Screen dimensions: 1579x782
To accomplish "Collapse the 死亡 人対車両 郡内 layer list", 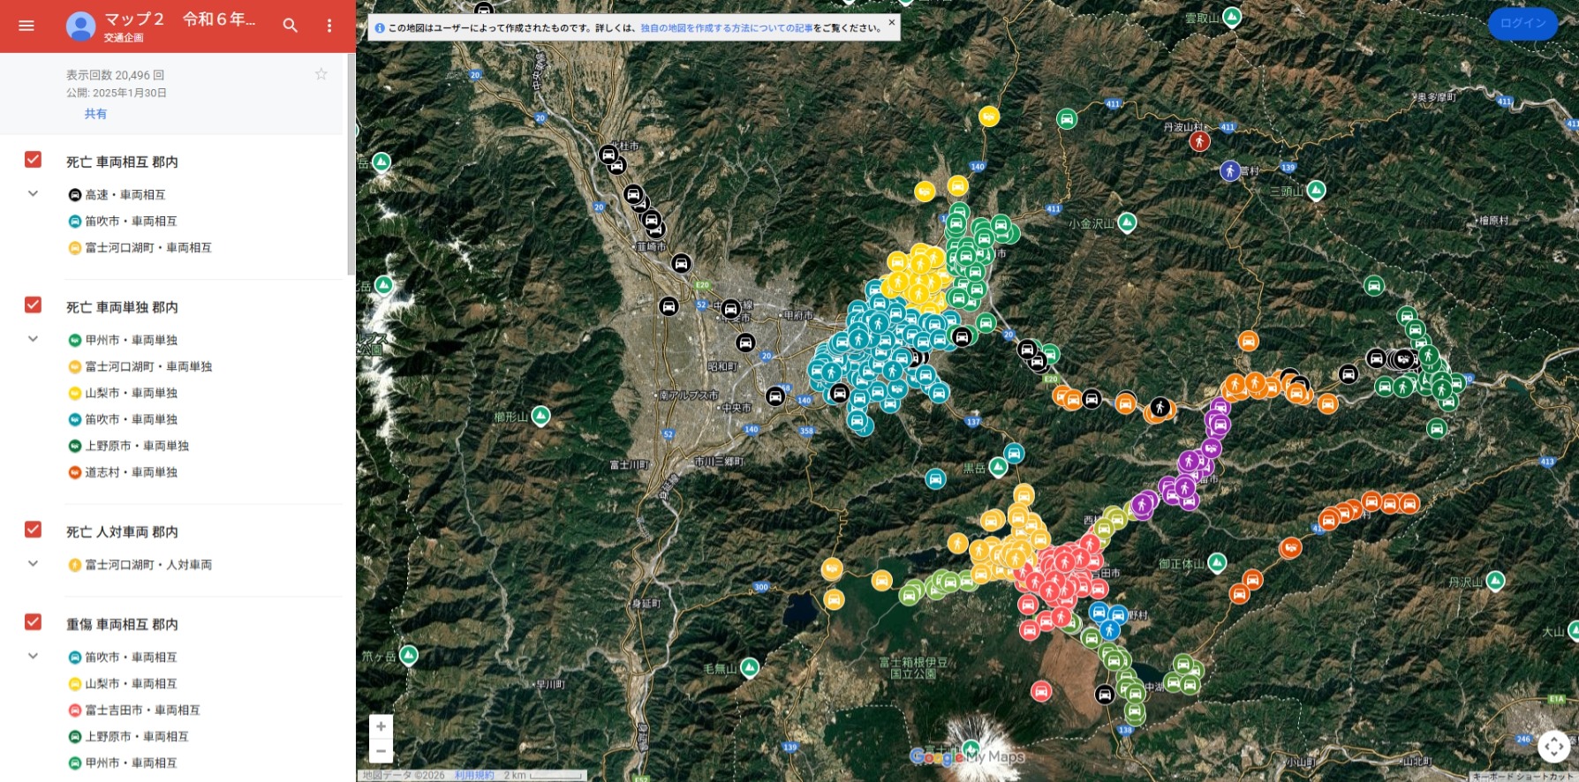I will pyautogui.click(x=34, y=563).
